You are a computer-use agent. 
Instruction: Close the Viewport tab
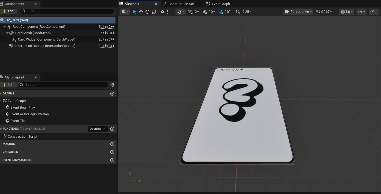coord(156,4)
